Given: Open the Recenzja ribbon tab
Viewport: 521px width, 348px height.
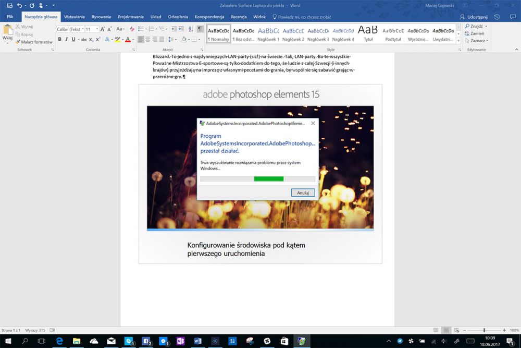Looking at the screenshot, I should pyautogui.click(x=239, y=17).
